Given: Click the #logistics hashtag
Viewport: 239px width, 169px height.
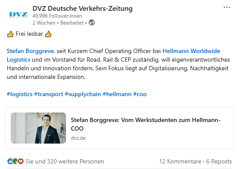Looking at the screenshot, I should click(x=19, y=94).
